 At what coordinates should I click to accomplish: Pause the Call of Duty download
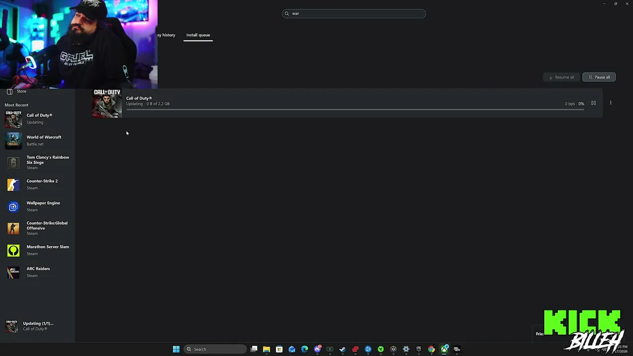tap(593, 103)
